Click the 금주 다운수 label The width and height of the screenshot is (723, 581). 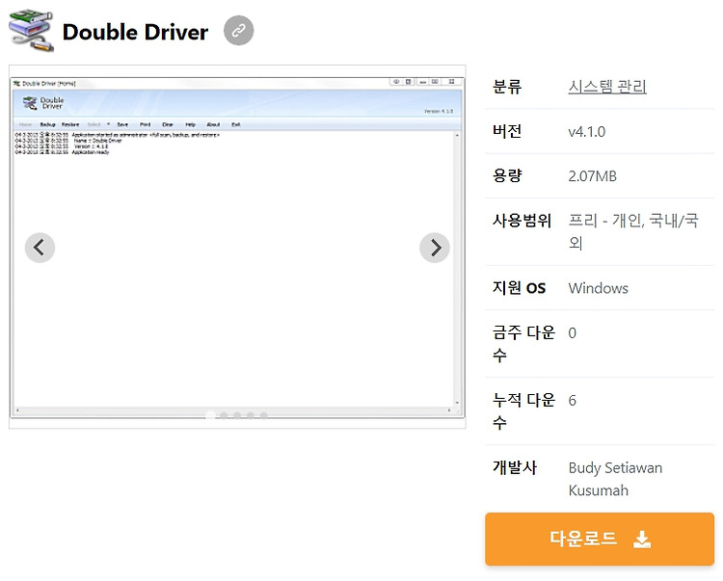point(523,343)
